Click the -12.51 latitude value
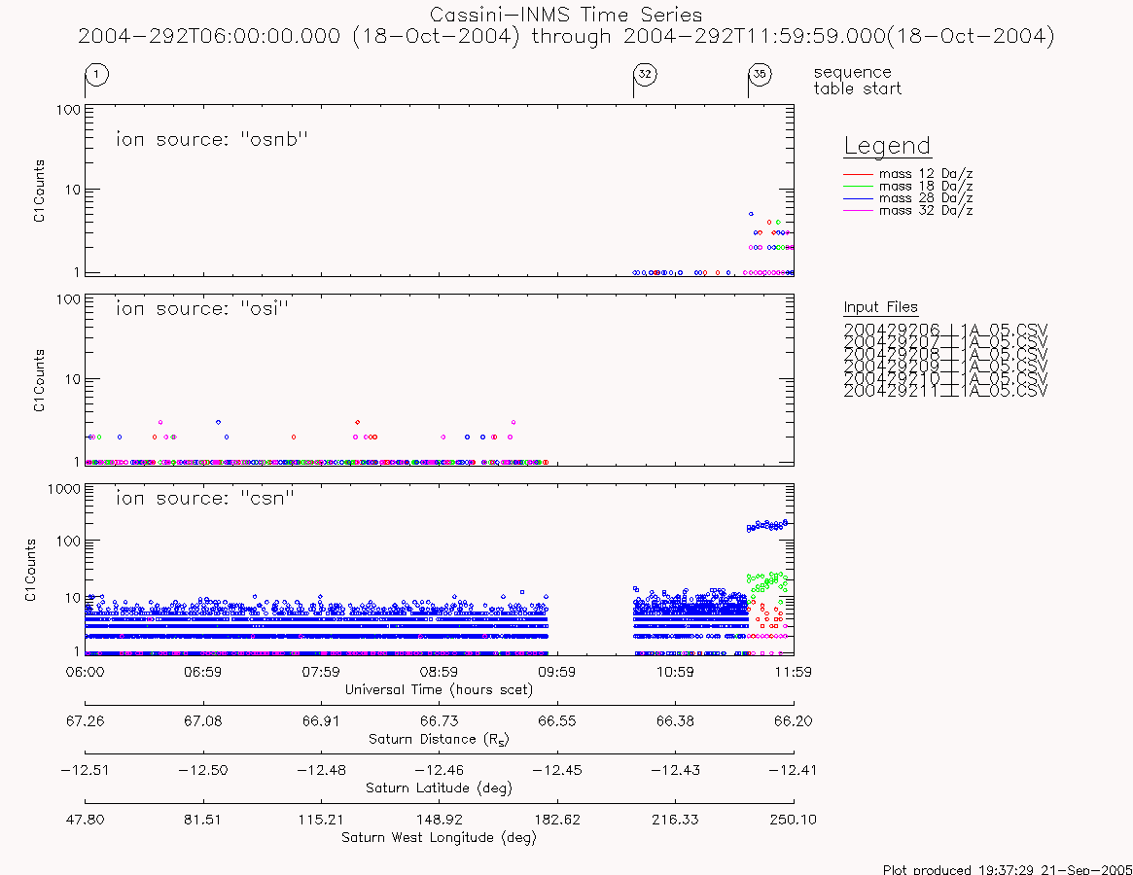 [x=86, y=770]
